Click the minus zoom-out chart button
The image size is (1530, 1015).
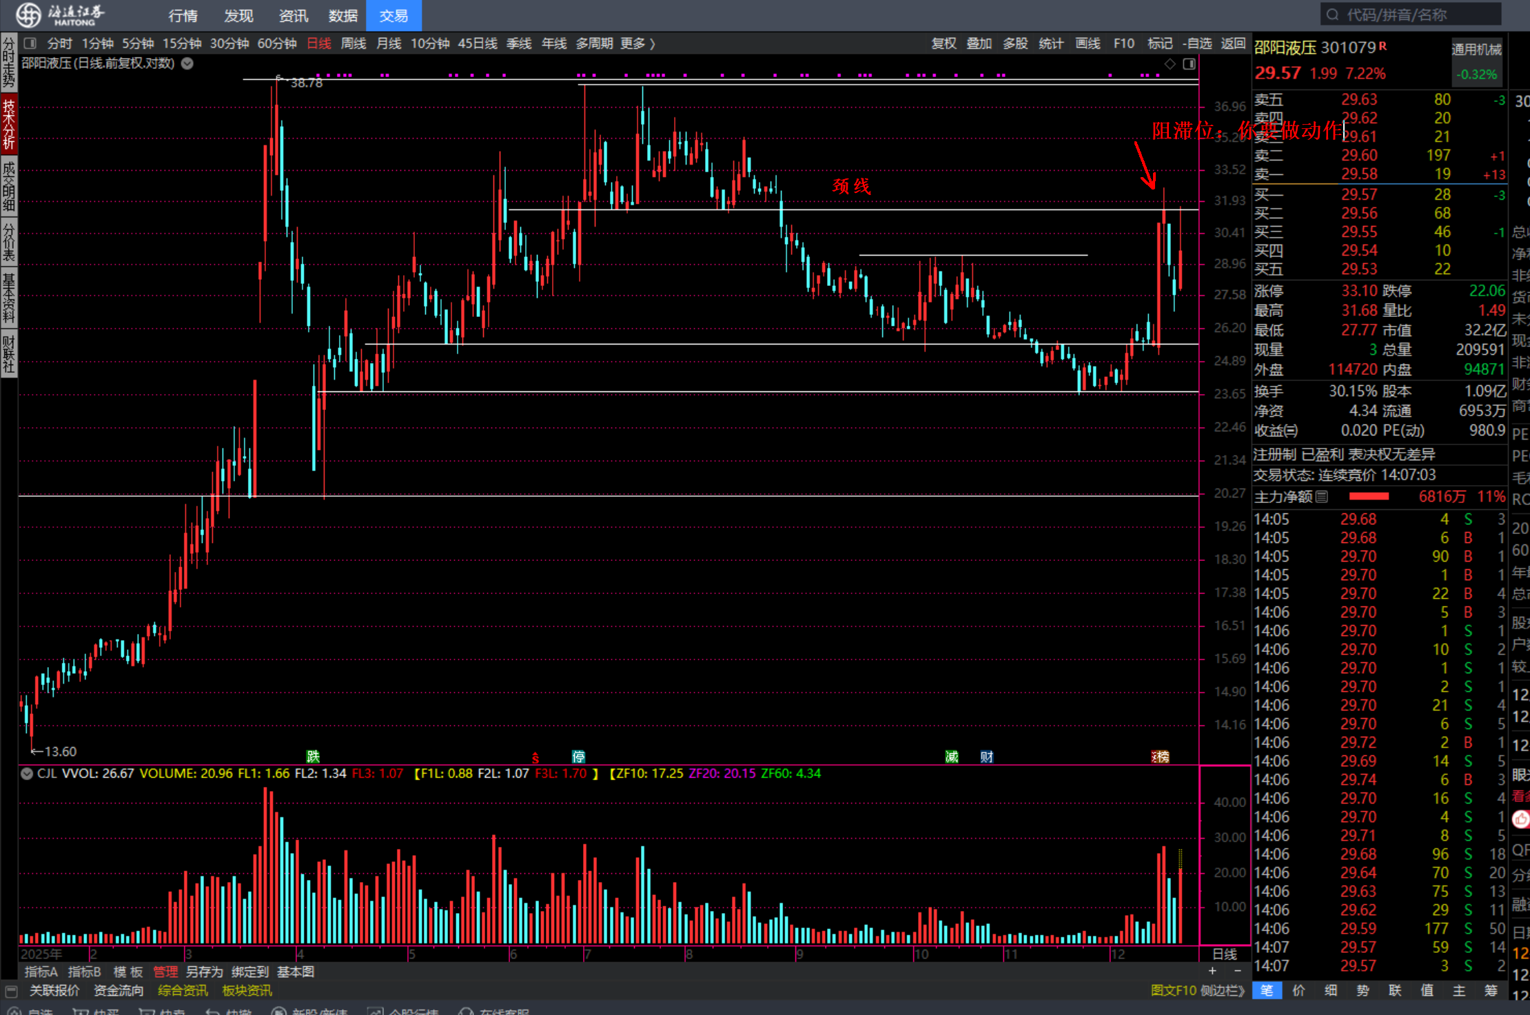click(x=1238, y=971)
